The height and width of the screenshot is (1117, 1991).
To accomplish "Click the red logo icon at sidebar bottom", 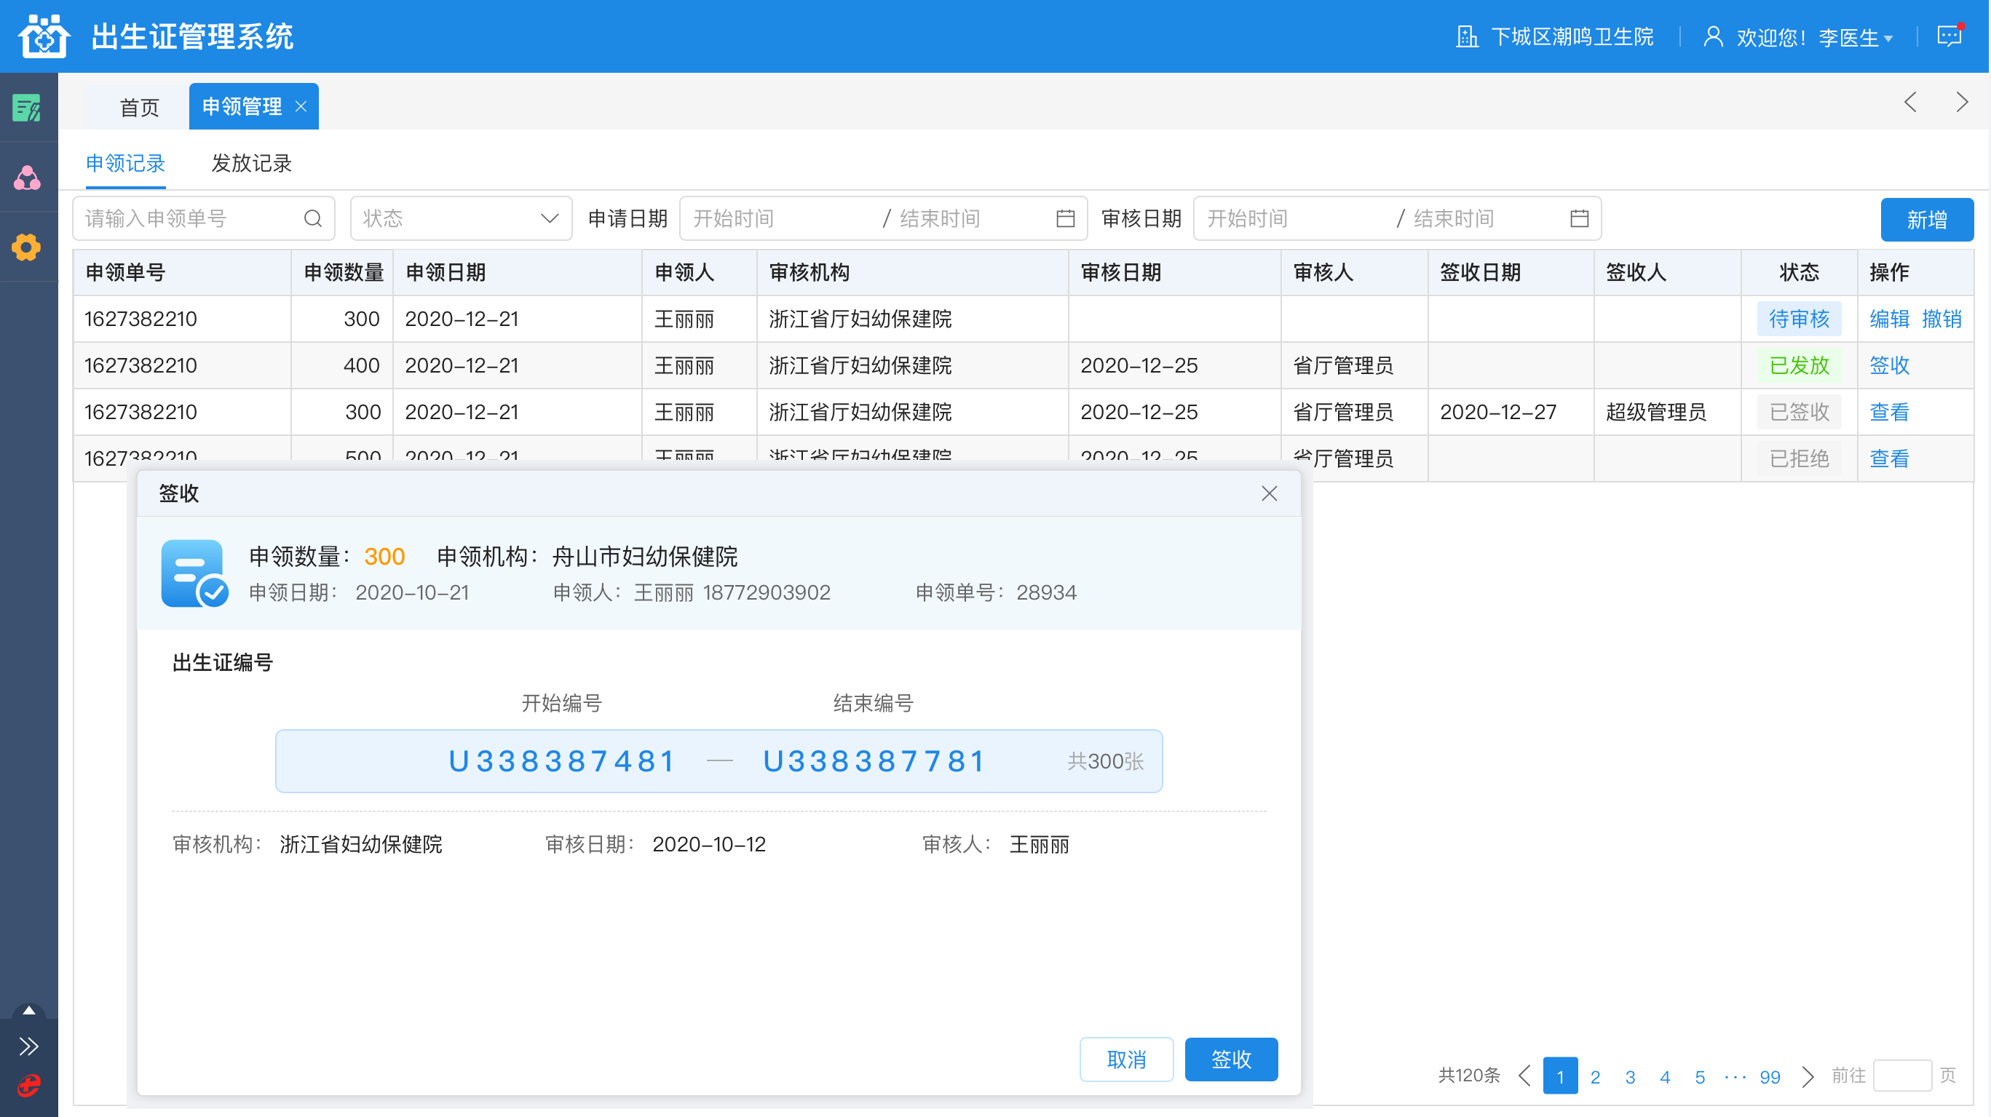I will (28, 1085).
